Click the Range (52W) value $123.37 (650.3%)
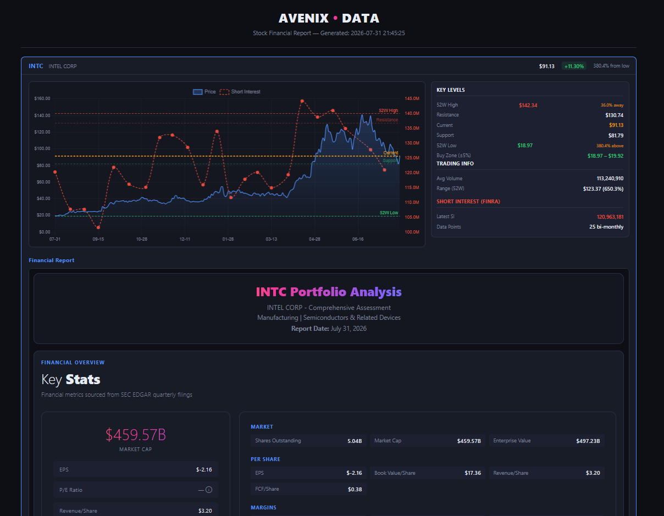The image size is (664, 516). coord(603,188)
